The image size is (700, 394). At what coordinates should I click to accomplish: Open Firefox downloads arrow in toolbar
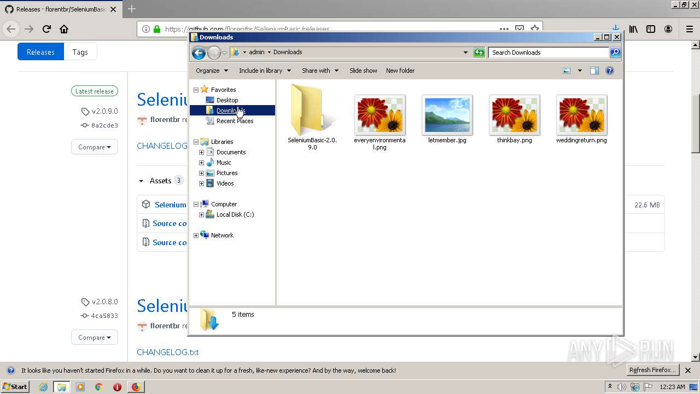click(616, 28)
